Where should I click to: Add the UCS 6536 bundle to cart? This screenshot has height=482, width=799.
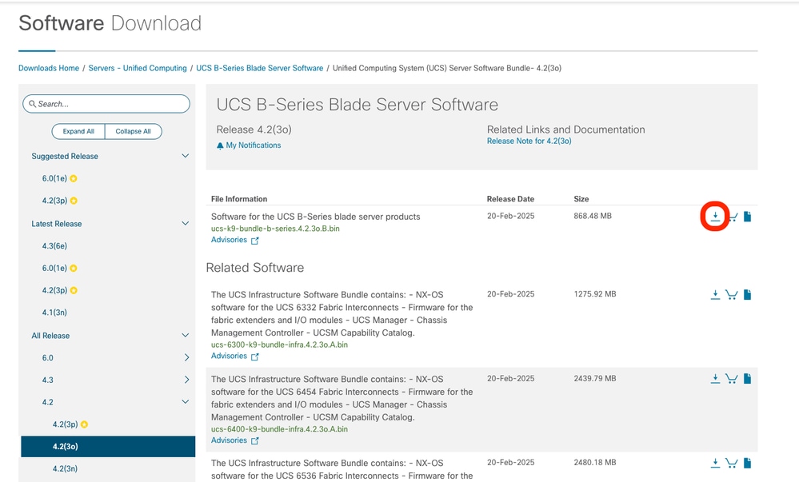(731, 463)
